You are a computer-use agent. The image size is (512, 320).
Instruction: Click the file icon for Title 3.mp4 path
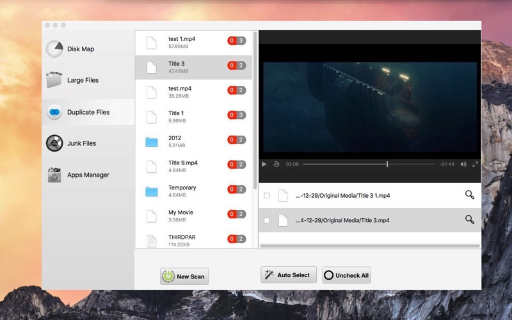pos(283,220)
